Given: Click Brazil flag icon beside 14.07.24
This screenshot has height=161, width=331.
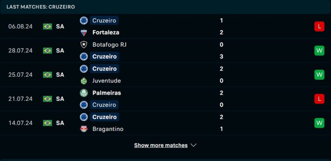Looking at the screenshot, I should [48, 123].
